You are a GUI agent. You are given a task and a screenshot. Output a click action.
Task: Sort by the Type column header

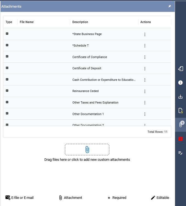coord(9,22)
